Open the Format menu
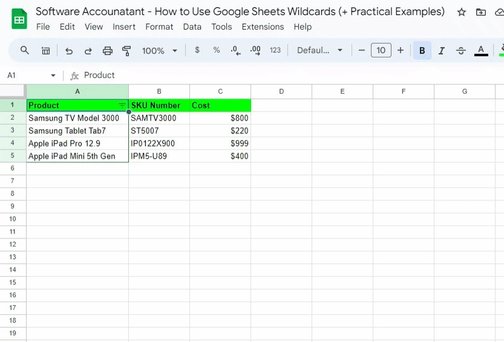Image resolution: width=504 pixels, height=342 pixels. 159,27
